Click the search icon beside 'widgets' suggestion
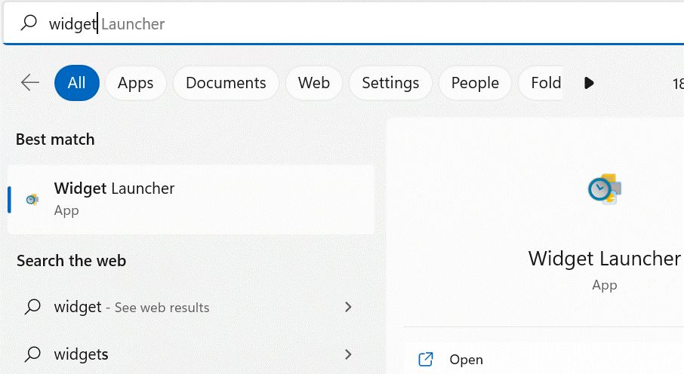 tap(32, 354)
